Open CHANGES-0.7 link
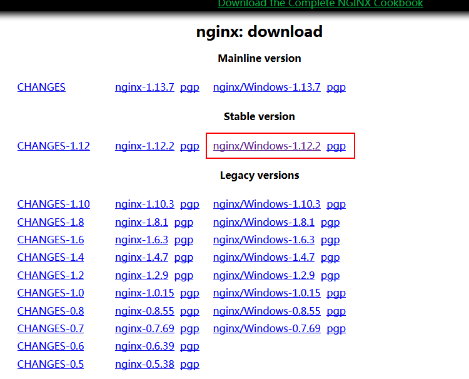This screenshot has width=469, height=379. [x=51, y=329]
